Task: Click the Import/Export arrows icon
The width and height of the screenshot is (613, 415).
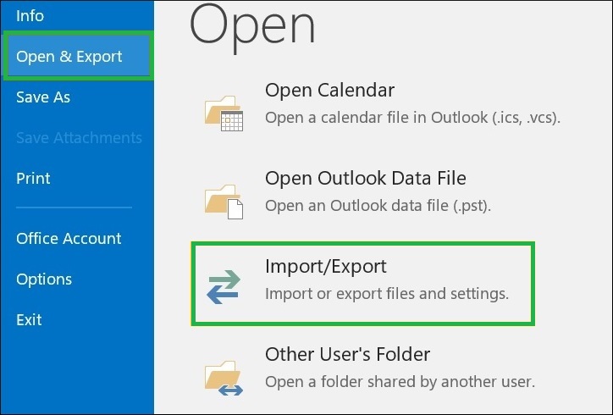Action: [x=224, y=287]
